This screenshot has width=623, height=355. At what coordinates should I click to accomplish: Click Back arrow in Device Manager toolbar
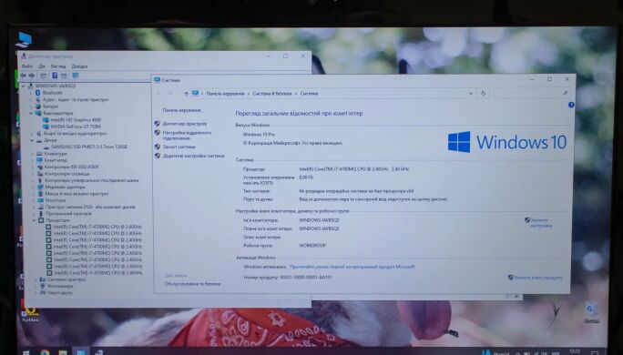24,76
